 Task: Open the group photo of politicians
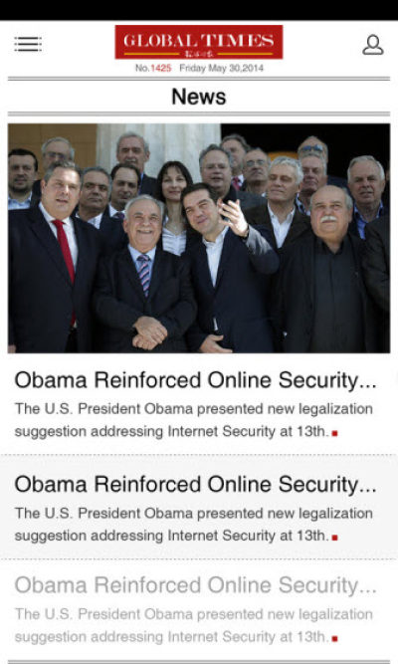coord(199,238)
